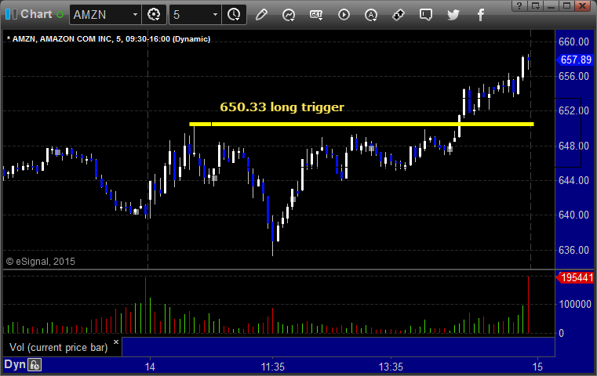
Task: Open the chart comment bubble icon
Action: click(x=426, y=15)
